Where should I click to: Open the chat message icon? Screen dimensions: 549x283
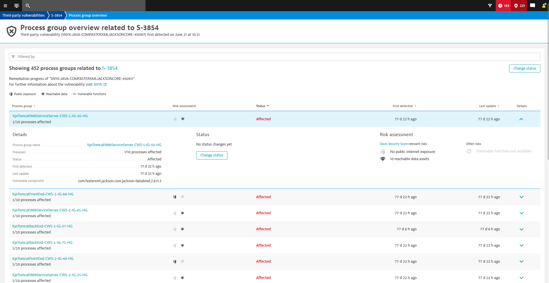coord(532,6)
